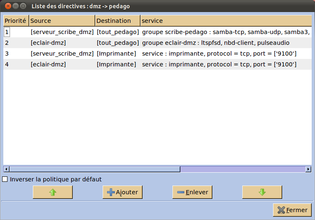Image resolution: width=315 pixels, height=220 pixels.
Task: Click the blue plus Ajouter button
Action: (x=123, y=192)
